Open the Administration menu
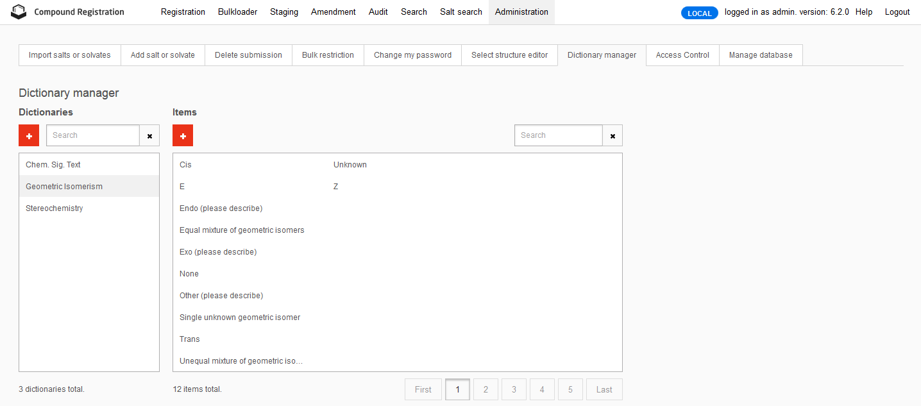The width and height of the screenshot is (921, 406). 521,12
